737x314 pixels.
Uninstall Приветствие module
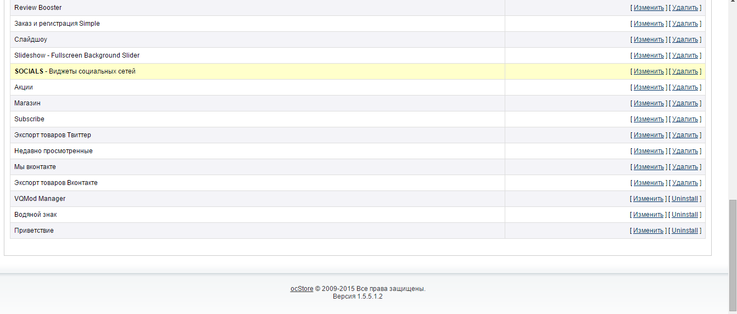685,231
